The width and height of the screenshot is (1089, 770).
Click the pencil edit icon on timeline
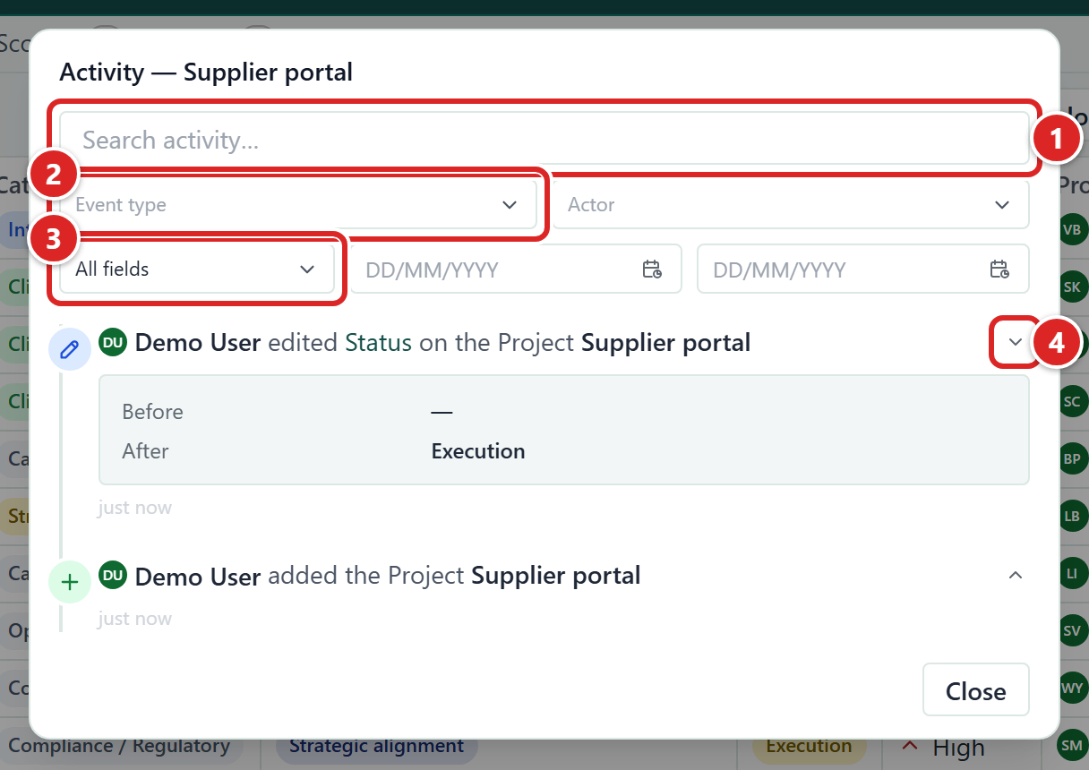70,349
